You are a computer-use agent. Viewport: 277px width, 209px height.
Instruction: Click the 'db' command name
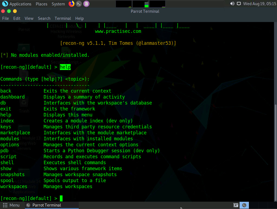(3, 103)
